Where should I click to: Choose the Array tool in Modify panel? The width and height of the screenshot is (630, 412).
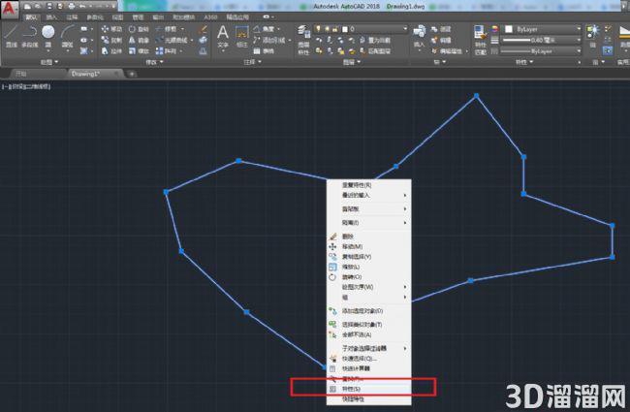click(169, 51)
